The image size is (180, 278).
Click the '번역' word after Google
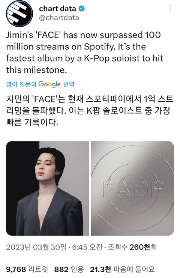tap(69, 84)
